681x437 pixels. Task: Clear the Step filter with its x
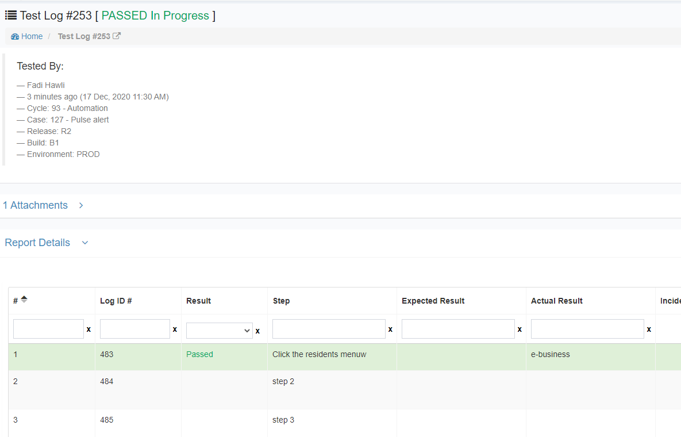pos(390,329)
